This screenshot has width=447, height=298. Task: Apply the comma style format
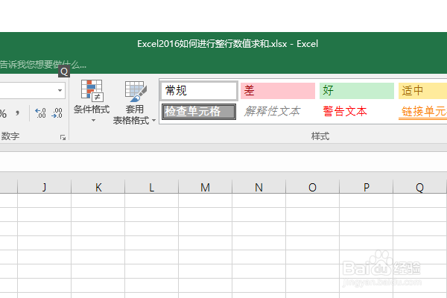17,113
